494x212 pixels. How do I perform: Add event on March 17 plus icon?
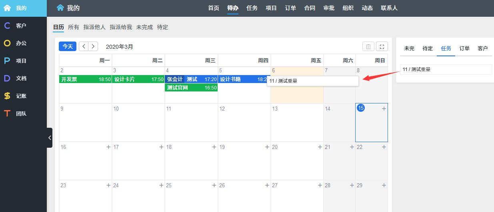[161, 147]
